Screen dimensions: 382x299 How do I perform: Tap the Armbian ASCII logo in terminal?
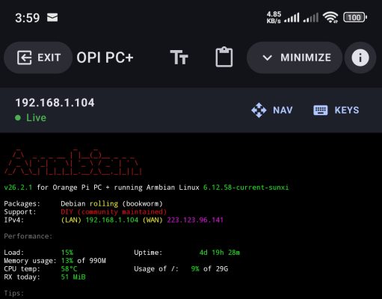click(73, 162)
